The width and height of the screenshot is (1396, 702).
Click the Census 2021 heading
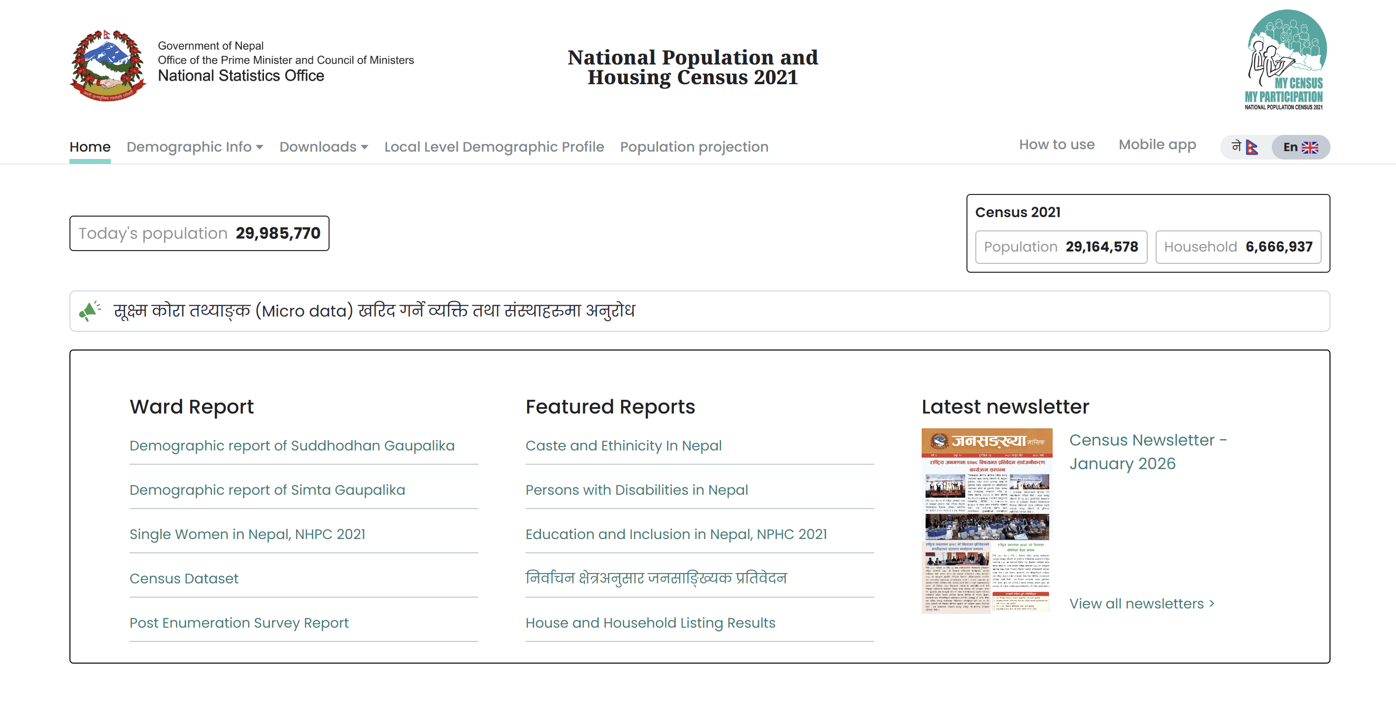[1017, 212]
